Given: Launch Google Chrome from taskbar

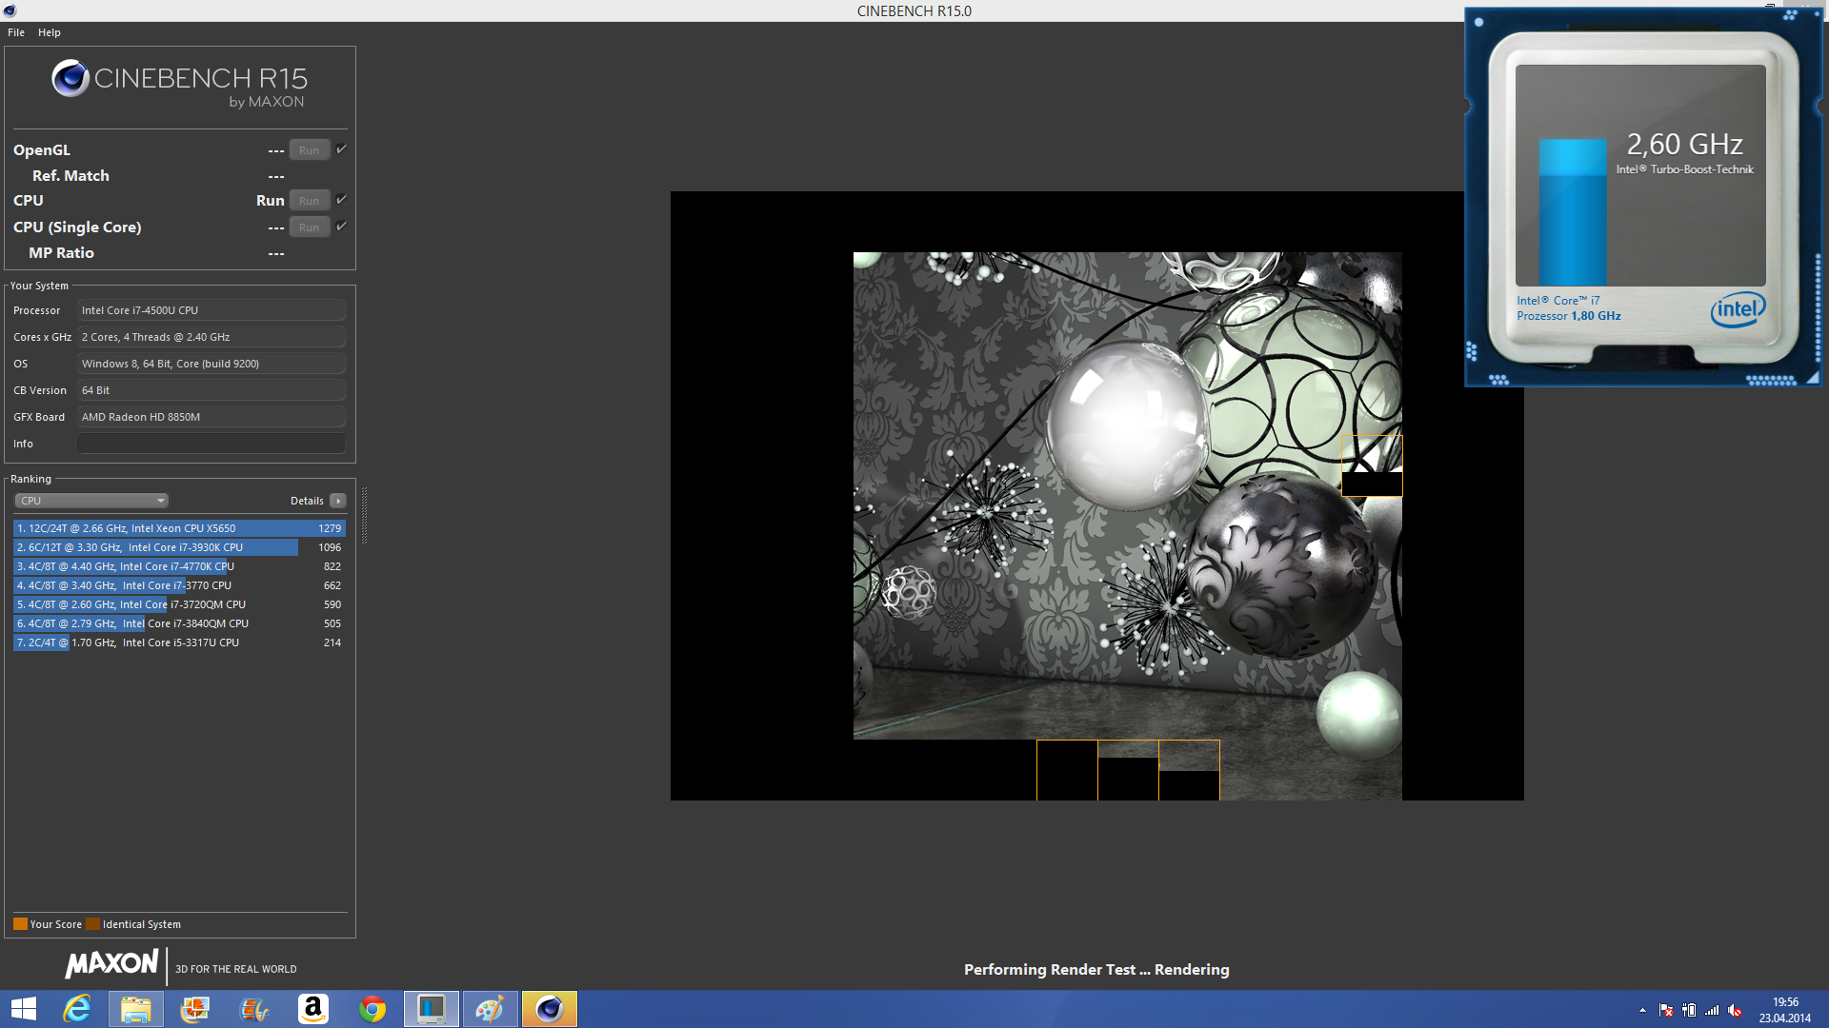Looking at the screenshot, I should tap(372, 1009).
